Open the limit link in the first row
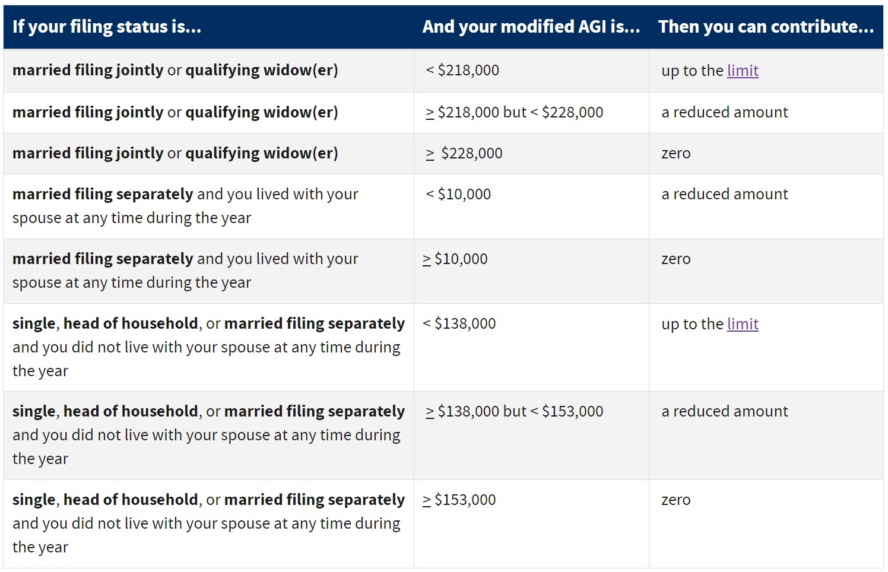This screenshot has width=888, height=572. pyautogui.click(x=743, y=71)
